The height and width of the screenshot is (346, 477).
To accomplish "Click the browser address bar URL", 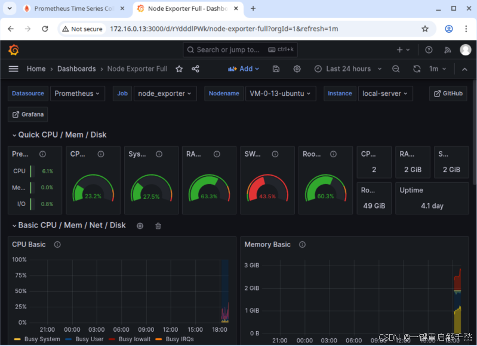I will (x=224, y=29).
